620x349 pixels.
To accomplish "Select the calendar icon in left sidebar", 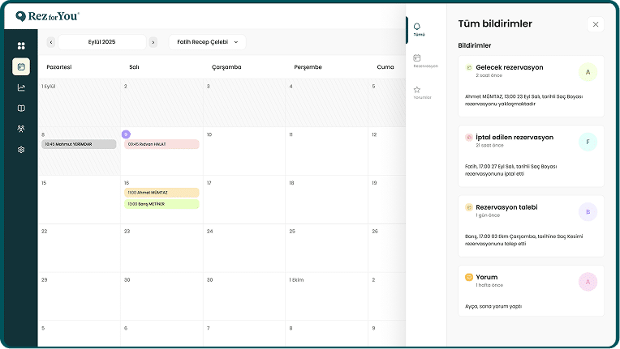I will click(x=21, y=66).
